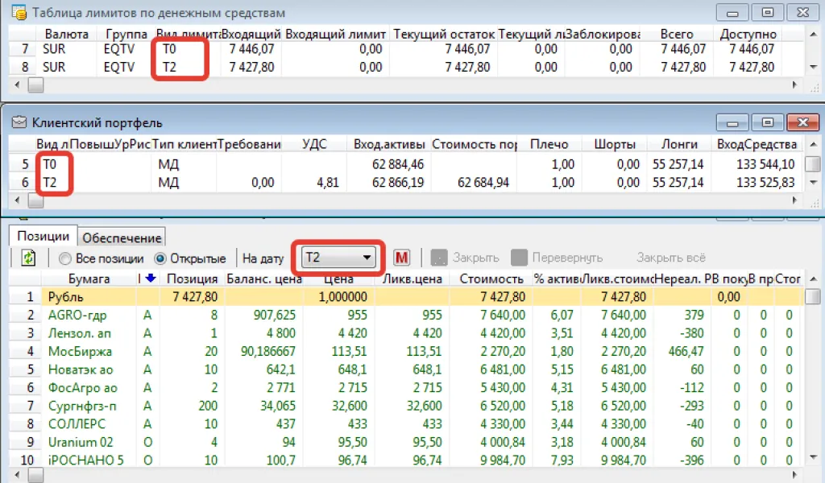Click the client portfolio envelope icon
This screenshot has height=483, width=825.
pyautogui.click(x=17, y=123)
